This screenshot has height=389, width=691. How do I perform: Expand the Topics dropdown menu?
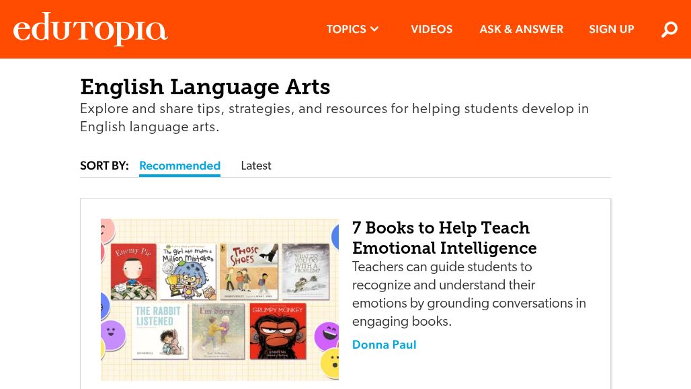pyautogui.click(x=353, y=30)
